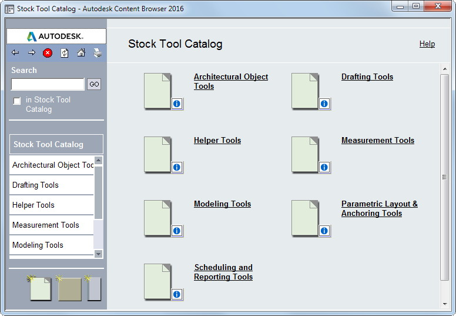Open the Scheduling and Reporting Tools thumbnail
This screenshot has height=316, width=456.
click(157, 281)
